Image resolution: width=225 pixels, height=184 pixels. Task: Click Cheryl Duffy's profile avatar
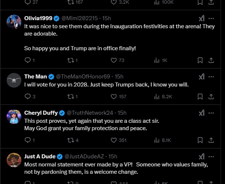pyautogui.click(x=14, y=116)
